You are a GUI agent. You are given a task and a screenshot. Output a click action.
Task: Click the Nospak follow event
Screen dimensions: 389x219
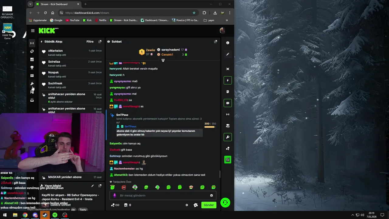tap(72, 74)
